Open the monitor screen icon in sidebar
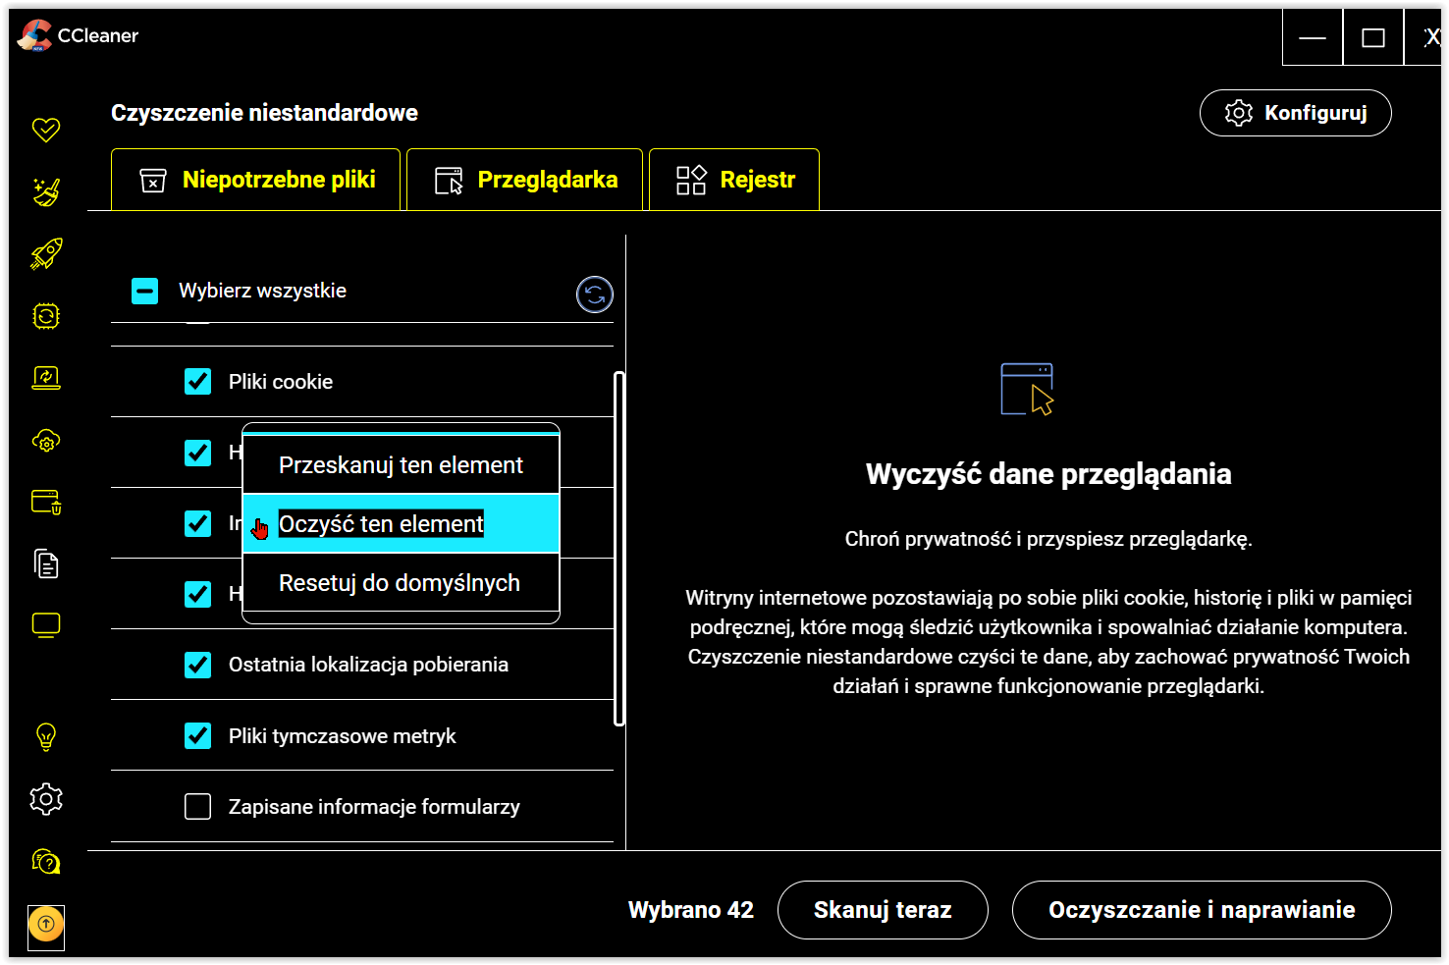Image resolution: width=1449 pixels, height=965 pixels. coord(46,625)
